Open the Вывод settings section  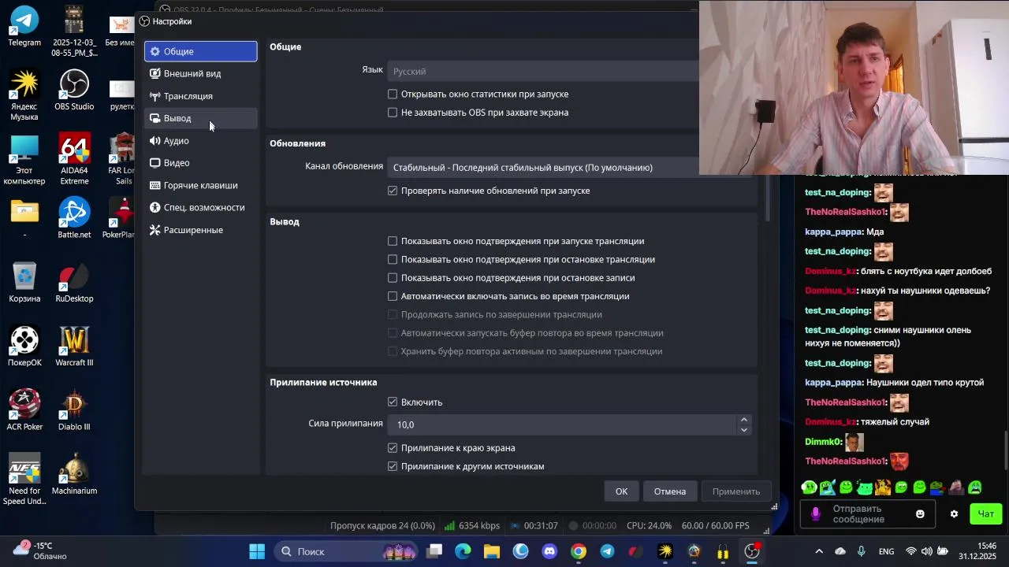coord(200,118)
